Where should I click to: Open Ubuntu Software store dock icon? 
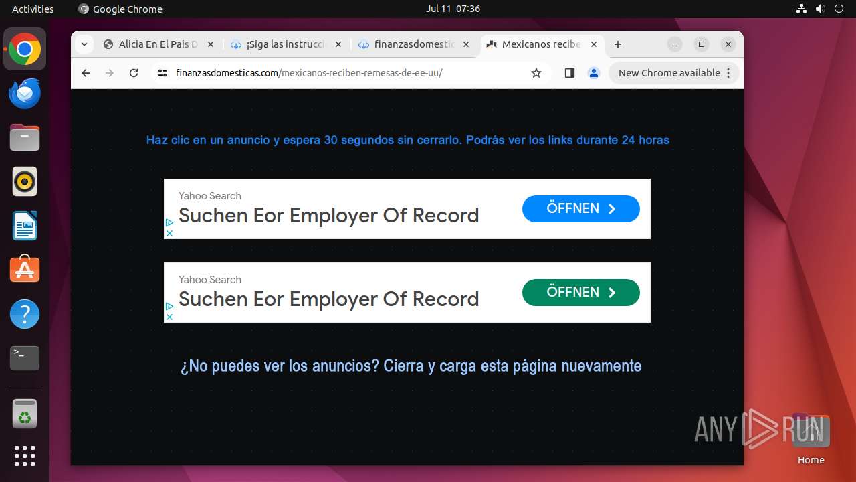coord(25,270)
